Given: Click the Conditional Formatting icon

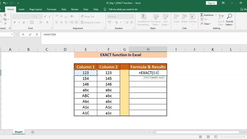Looking at the screenshot, I should [143, 16].
